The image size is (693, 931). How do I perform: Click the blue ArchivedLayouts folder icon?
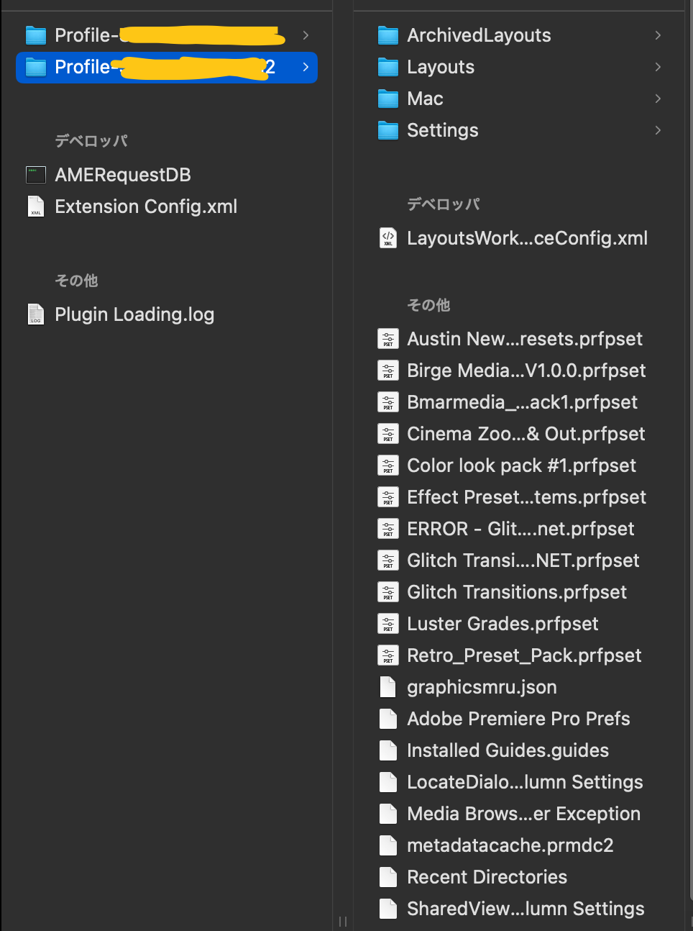pyautogui.click(x=387, y=35)
